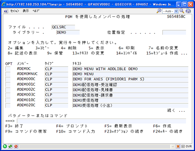Click the zoom-in magnifier icon
195x151 pixels.
159,11
